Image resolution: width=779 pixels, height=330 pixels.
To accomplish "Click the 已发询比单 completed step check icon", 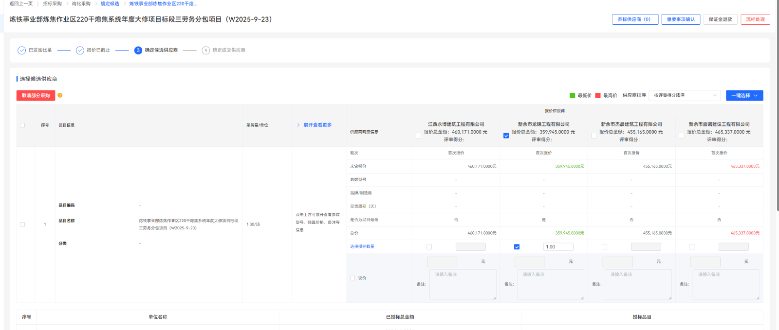I will pos(21,50).
